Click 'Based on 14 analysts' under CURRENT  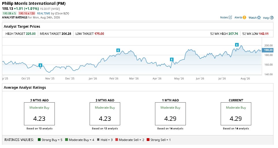pyautogui.click(x=236, y=129)
